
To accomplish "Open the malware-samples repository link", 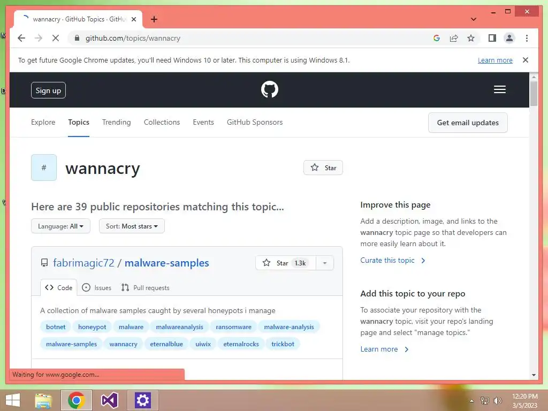I will click(x=167, y=263).
